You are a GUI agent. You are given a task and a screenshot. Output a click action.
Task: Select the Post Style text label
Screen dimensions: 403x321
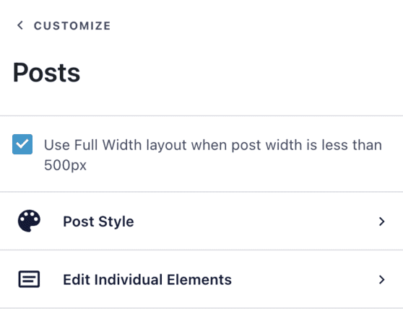98,221
